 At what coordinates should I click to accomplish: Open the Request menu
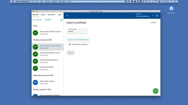[54, 1]
